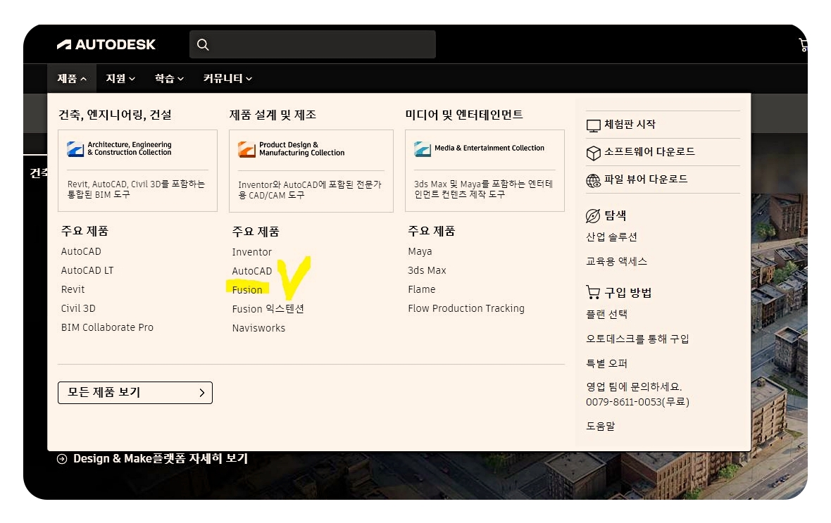Click 소프트웨어 다운로드 link

649,152
